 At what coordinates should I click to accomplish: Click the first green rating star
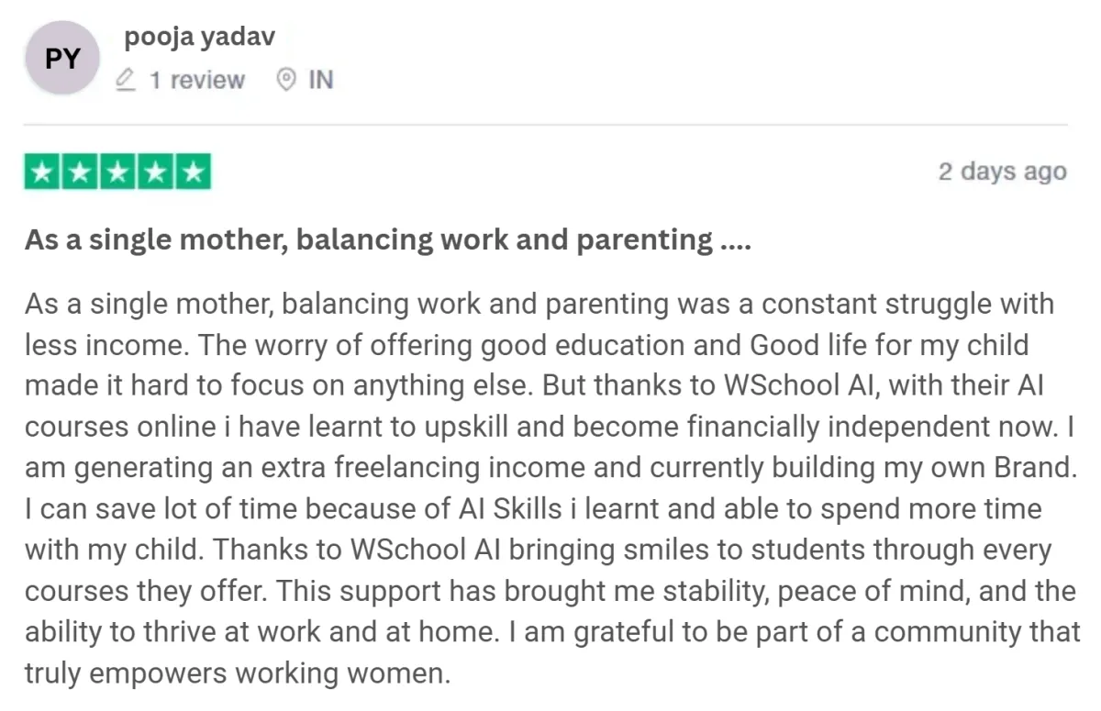[43, 172]
